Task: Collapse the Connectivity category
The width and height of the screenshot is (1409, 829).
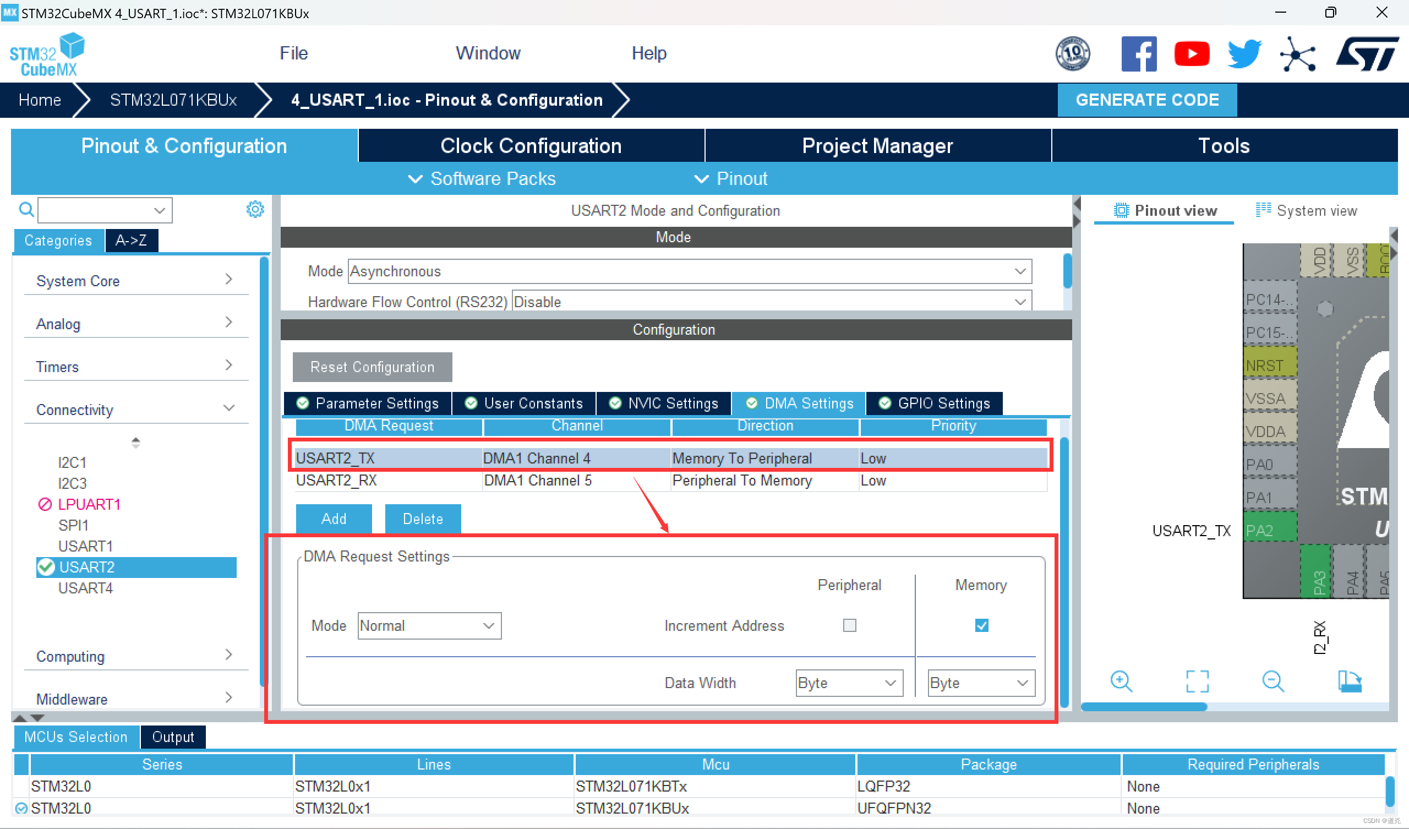Action: 136,410
